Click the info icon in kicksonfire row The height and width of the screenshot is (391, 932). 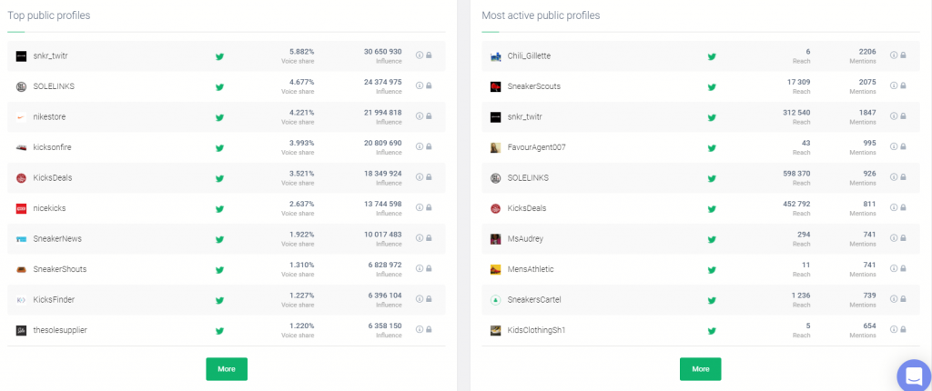tap(419, 146)
